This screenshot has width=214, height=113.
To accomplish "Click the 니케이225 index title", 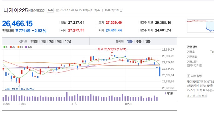I will coord(15,10).
